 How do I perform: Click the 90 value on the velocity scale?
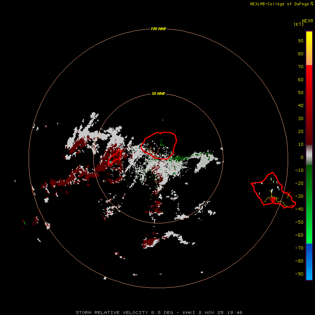click(301, 41)
